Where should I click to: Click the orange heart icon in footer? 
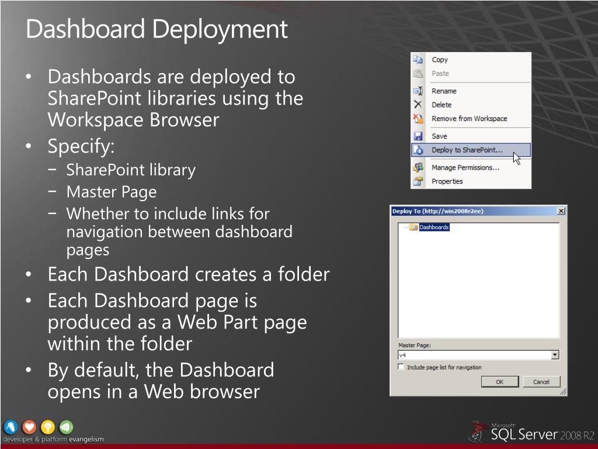point(29,427)
